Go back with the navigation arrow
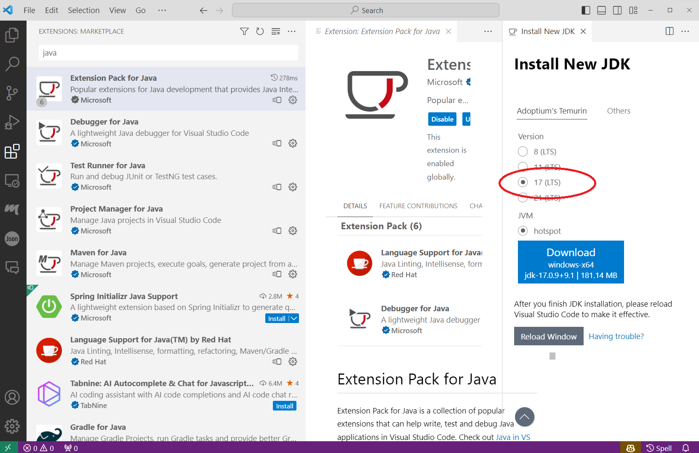The height and width of the screenshot is (453, 699). [203, 11]
